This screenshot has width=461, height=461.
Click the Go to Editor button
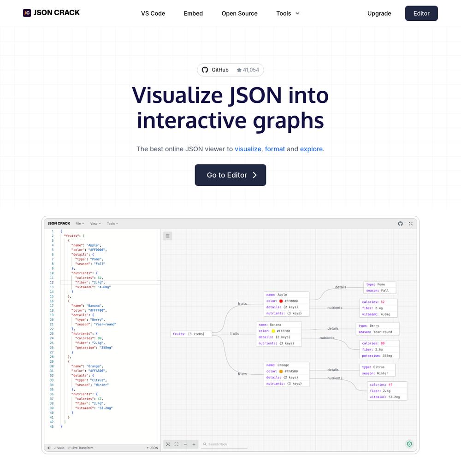pyautogui.click(x=230, y=175)
